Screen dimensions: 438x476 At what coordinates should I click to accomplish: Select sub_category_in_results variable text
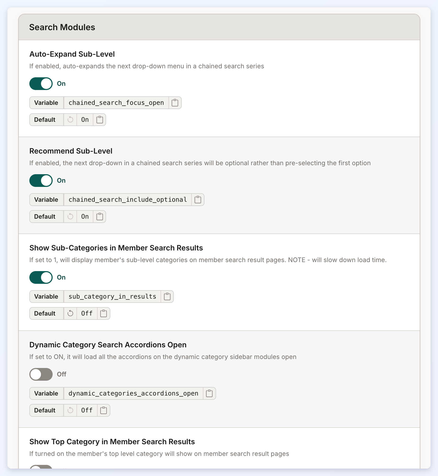point(112,297)
